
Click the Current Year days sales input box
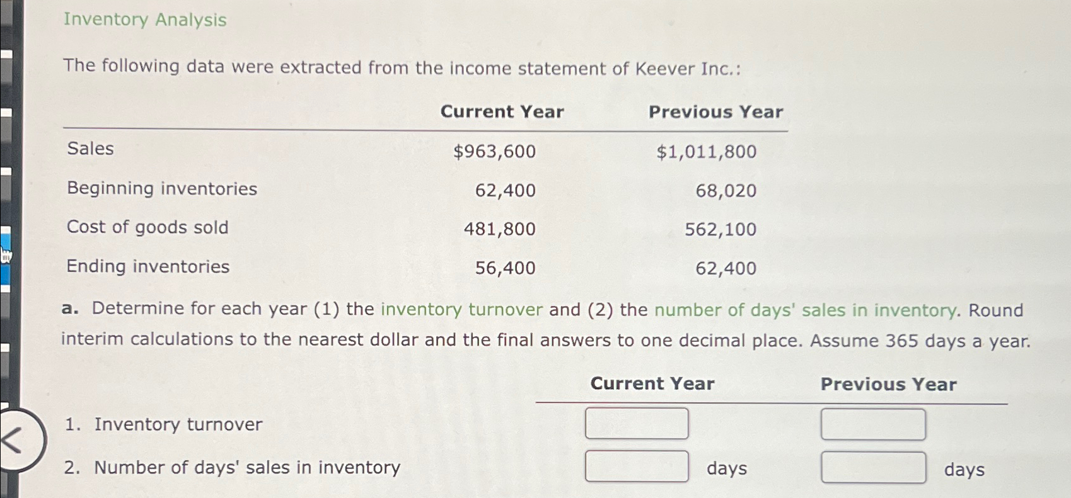coord(637,466)
